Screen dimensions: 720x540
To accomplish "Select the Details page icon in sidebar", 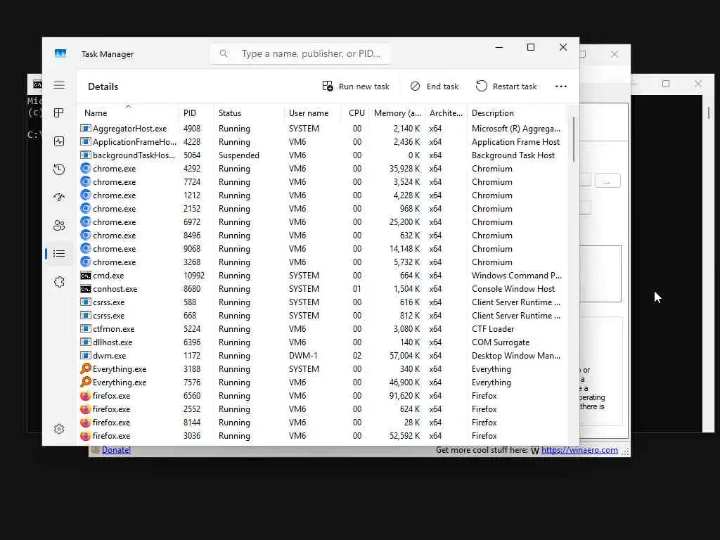I will click(x=59, y=253).
